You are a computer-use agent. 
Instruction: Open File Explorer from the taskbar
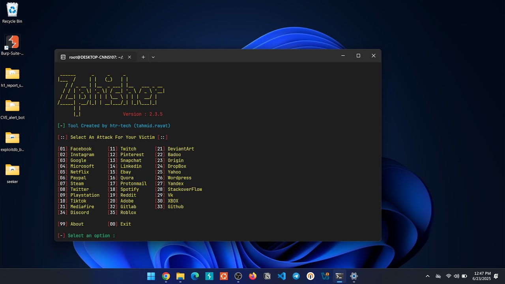(x=180, y=276)
